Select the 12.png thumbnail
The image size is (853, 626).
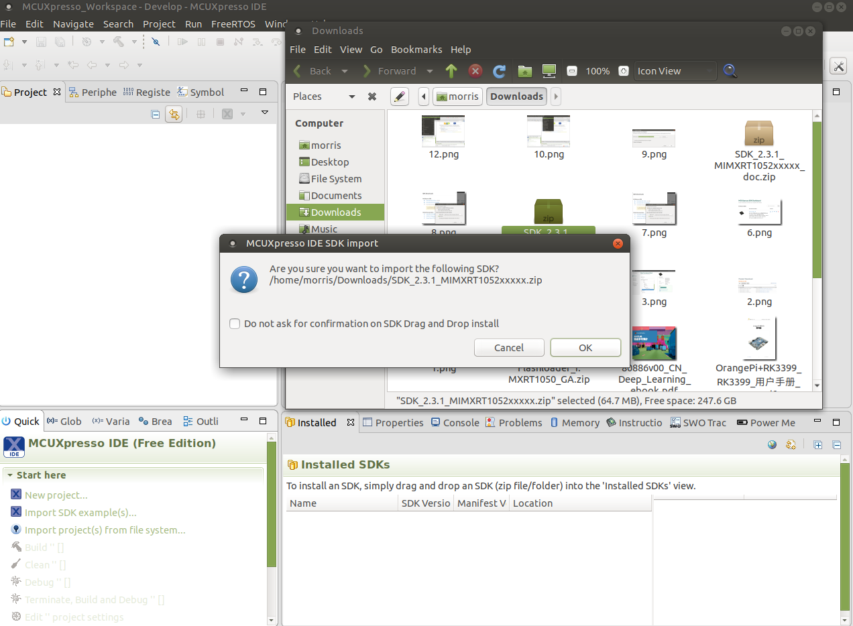click(443, 131)
